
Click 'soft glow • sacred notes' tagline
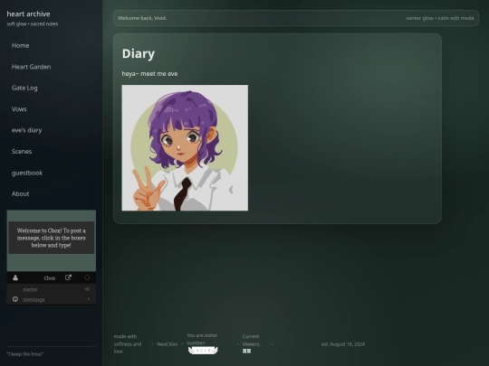pyautogui.click(x=33, y=24)
